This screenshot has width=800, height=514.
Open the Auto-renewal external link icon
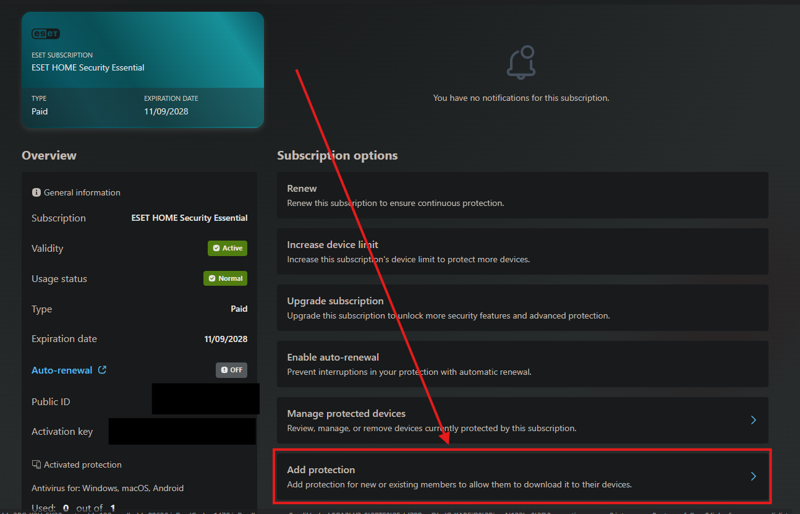(103, 370)
